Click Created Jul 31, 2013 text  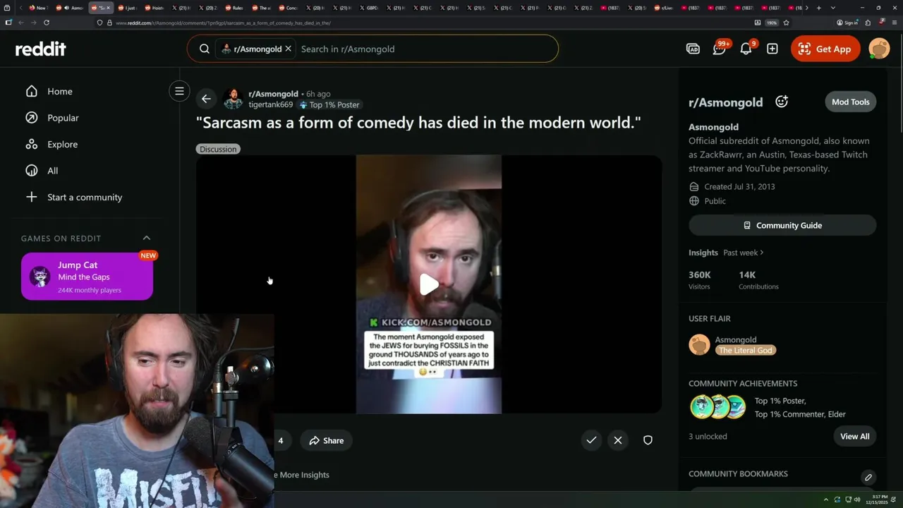click(x=739, y=186)
